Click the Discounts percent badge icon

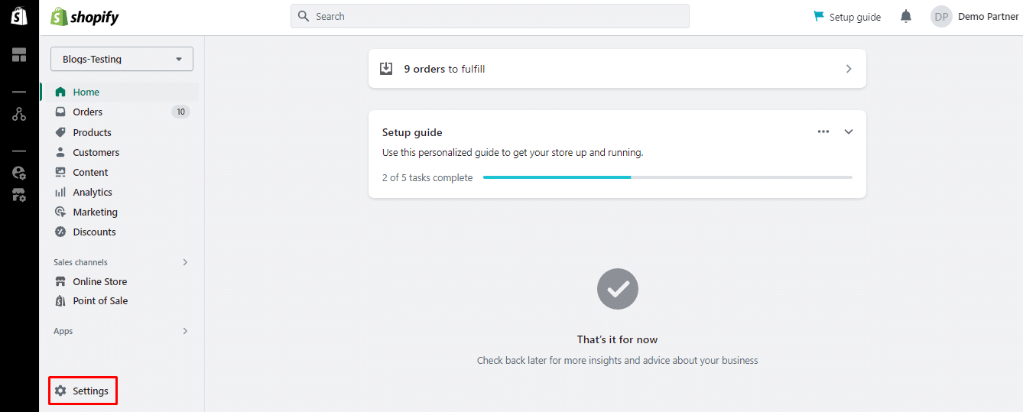pyautogui.click(x=60, y=232)
